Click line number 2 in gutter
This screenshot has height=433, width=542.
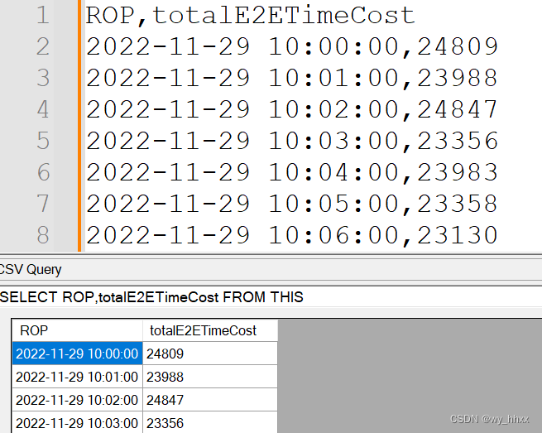click(x=43, y=46)
